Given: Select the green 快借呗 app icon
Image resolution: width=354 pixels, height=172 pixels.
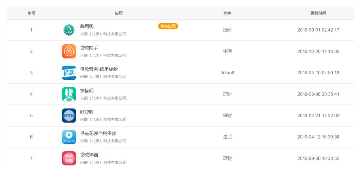Looking at the screenshot, I should pos(69,94).
